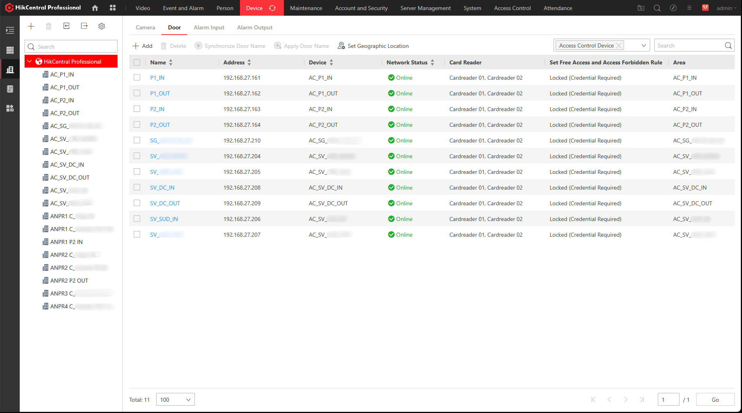This screenshot has height=413, width=742.
Task: Open the compass navigation icon in header
Action: [x=673, y=8]
